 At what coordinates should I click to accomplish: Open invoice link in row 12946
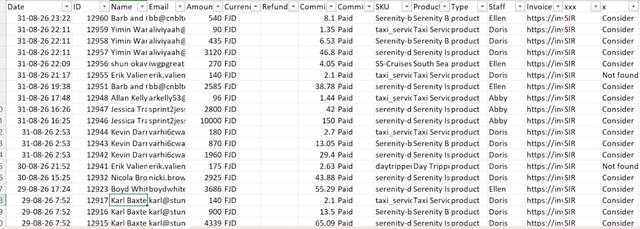544,121
